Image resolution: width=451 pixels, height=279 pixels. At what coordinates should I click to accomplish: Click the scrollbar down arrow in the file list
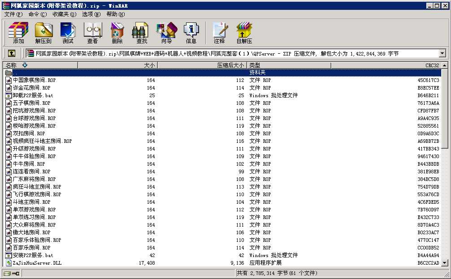[445, 262]
